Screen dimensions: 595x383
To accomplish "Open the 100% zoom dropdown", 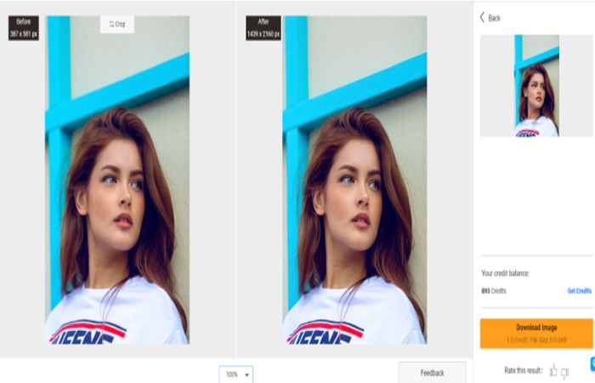I will [236, 374].
